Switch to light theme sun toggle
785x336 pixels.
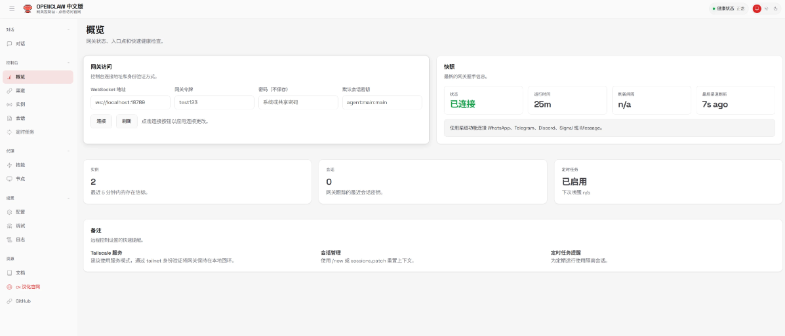(766, 9)
